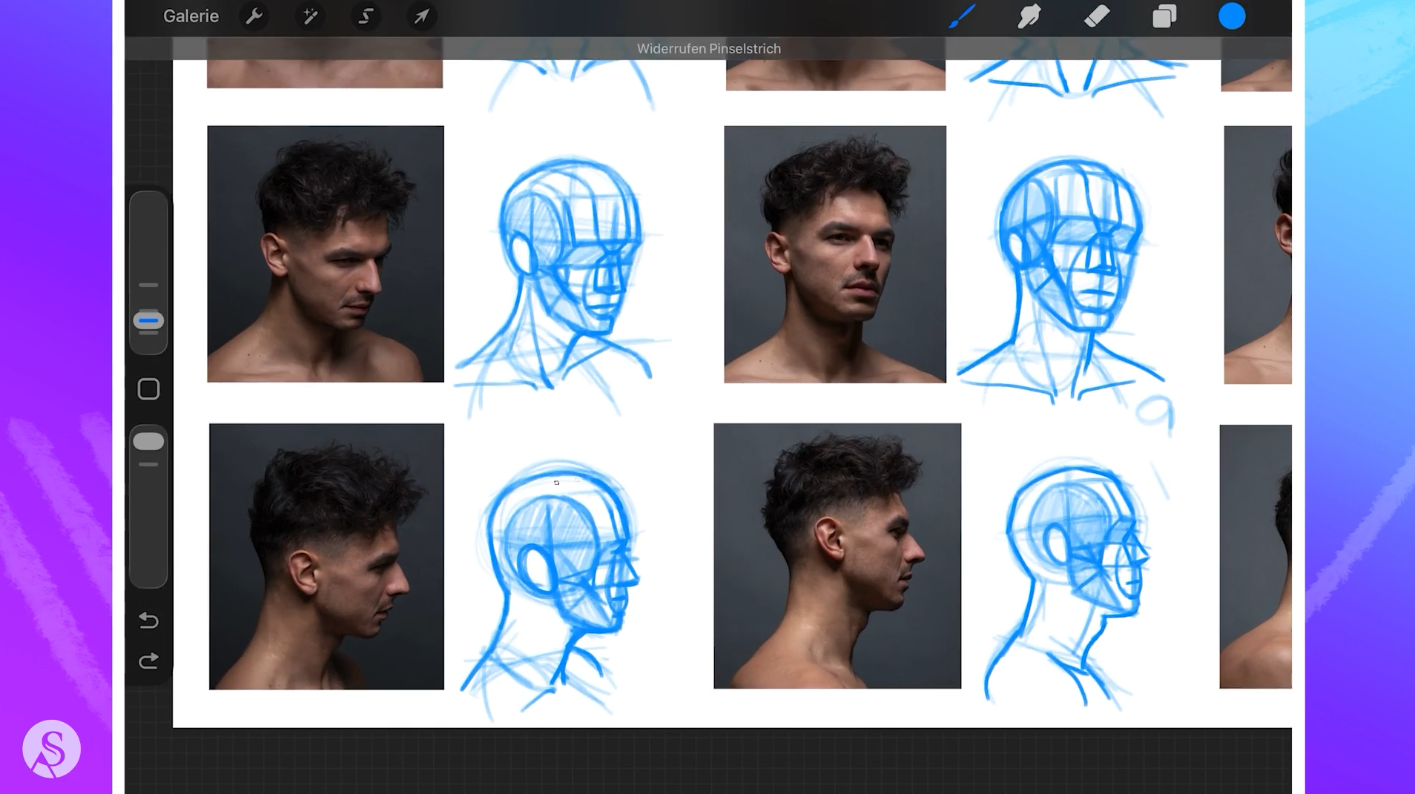
Task: Click the brush size slider handle
Action: [148, 321]
